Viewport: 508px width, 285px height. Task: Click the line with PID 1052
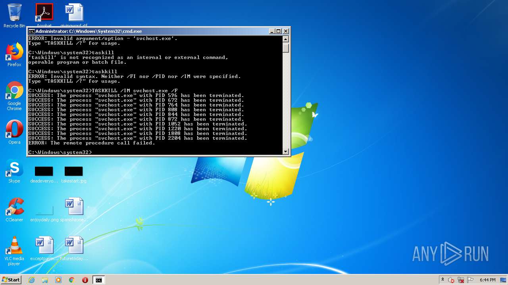138,124
